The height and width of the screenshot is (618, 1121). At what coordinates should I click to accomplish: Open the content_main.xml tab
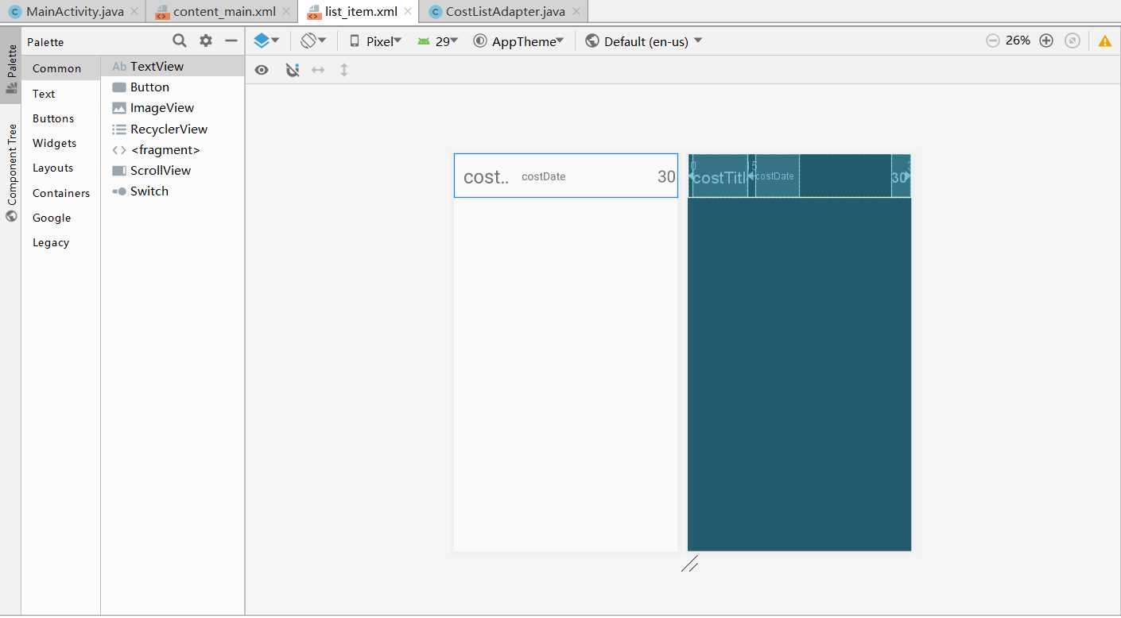224,11
